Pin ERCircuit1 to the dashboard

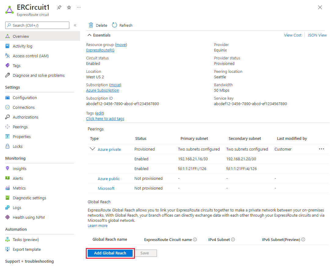click(59, 7)
